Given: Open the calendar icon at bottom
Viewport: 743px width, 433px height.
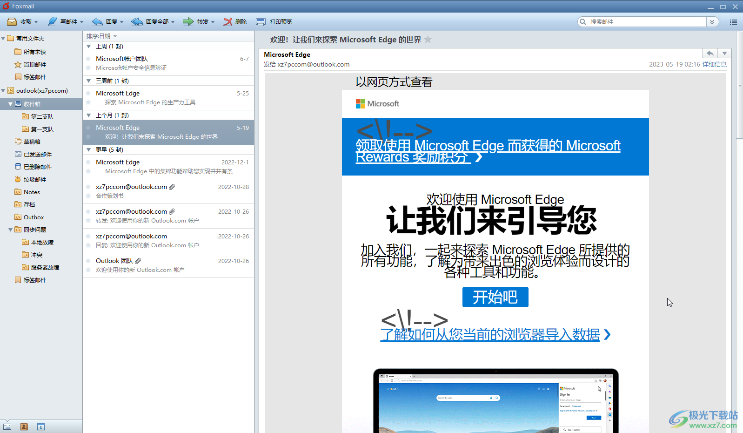Looking at the screenshot, I should click(x=41, y=426).
